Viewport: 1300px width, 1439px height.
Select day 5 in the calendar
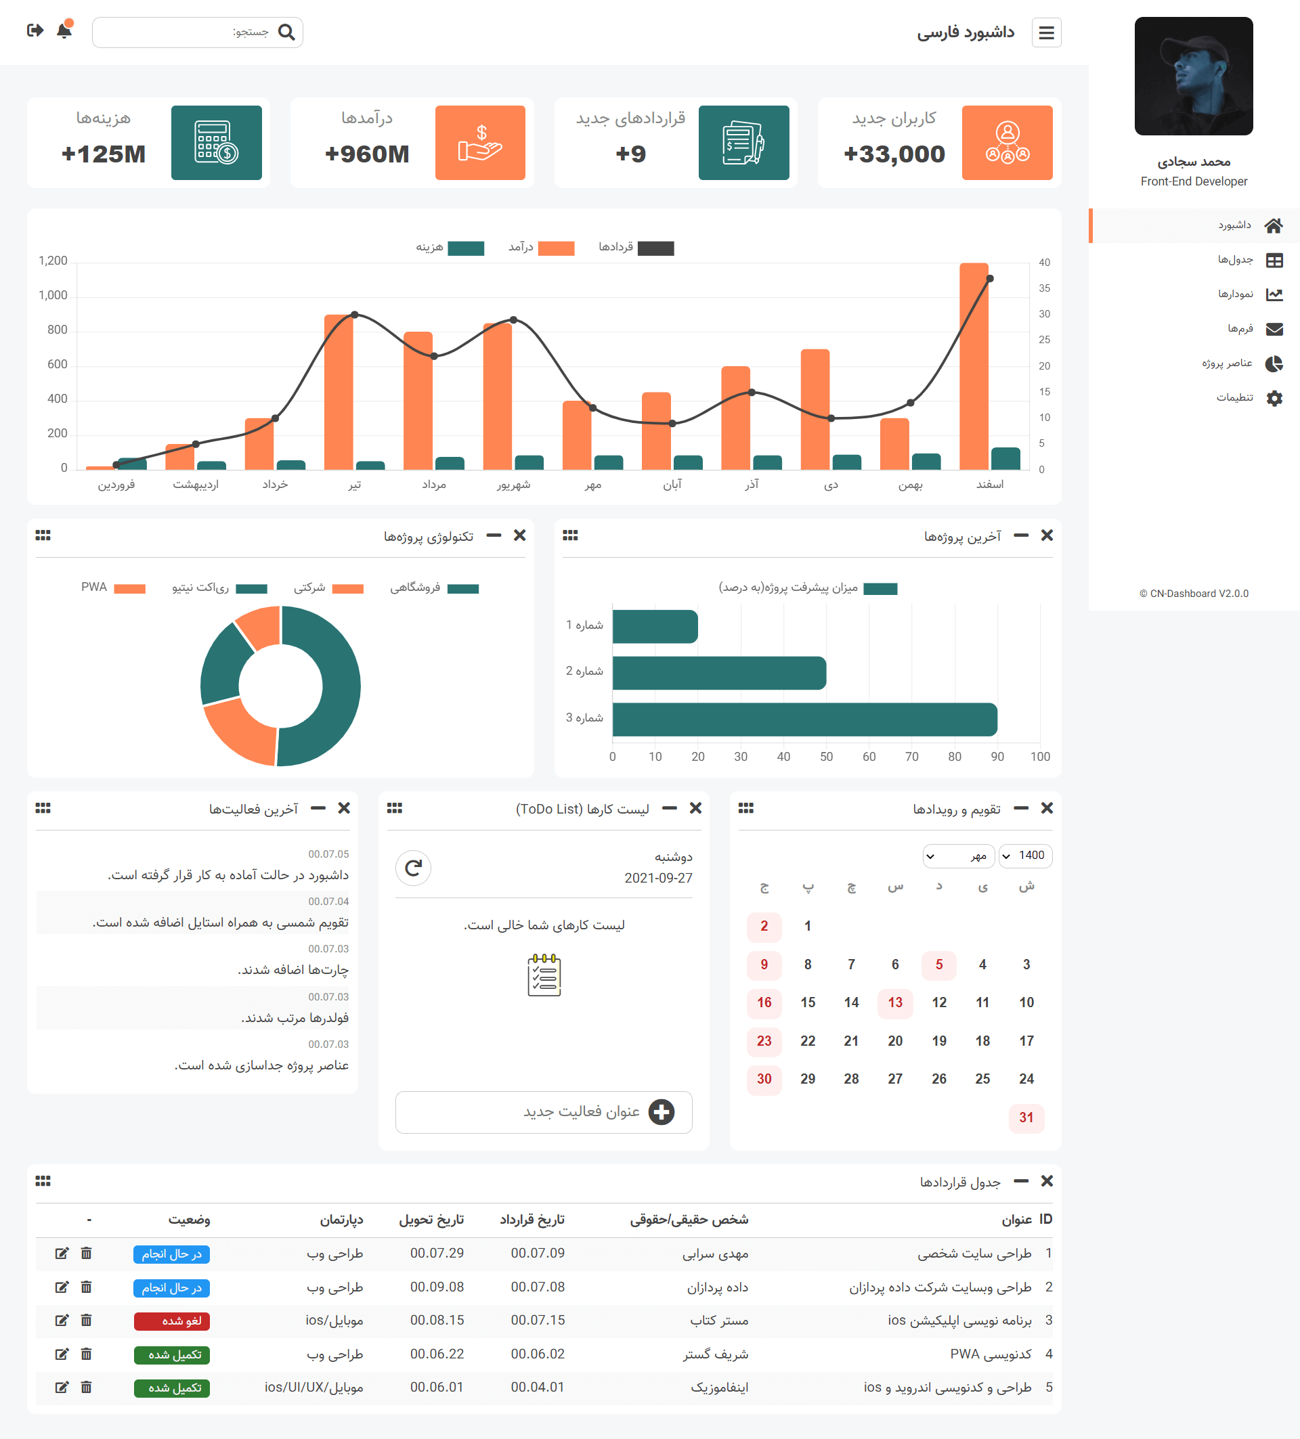pos(938,965)
